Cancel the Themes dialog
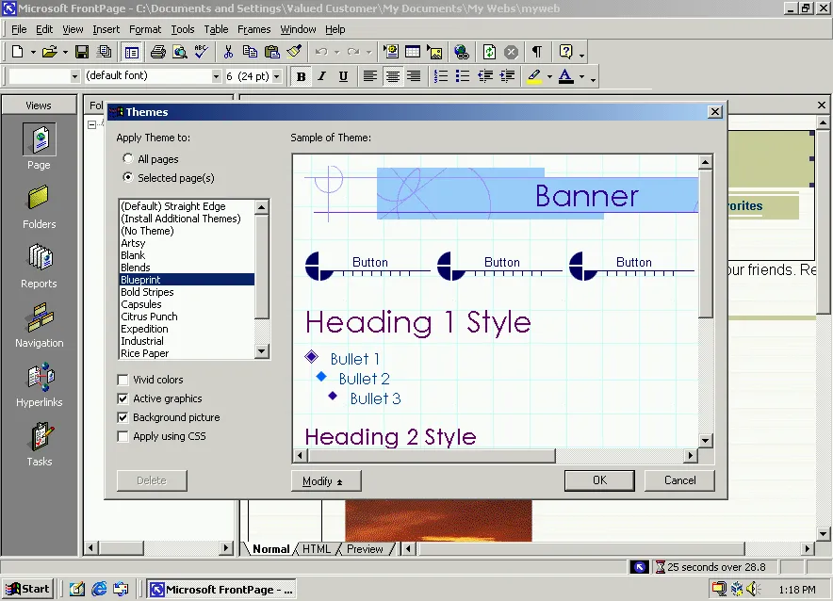The width and height of the screenshot is (833, 601). tap(679, 480)
